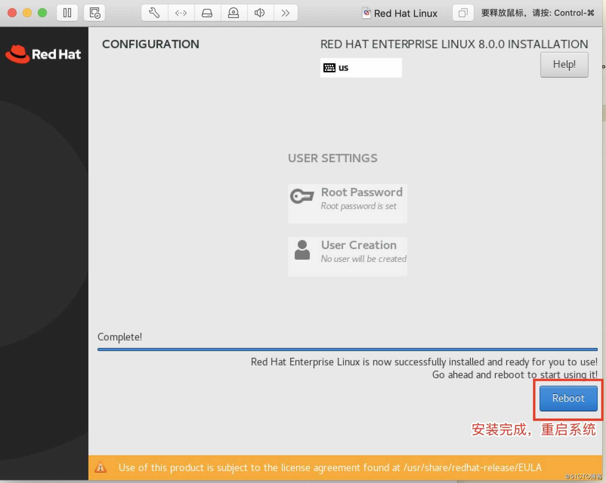Minimize the VM window yellow button
This screenshot has width=606, height=483.
(27, 13)
